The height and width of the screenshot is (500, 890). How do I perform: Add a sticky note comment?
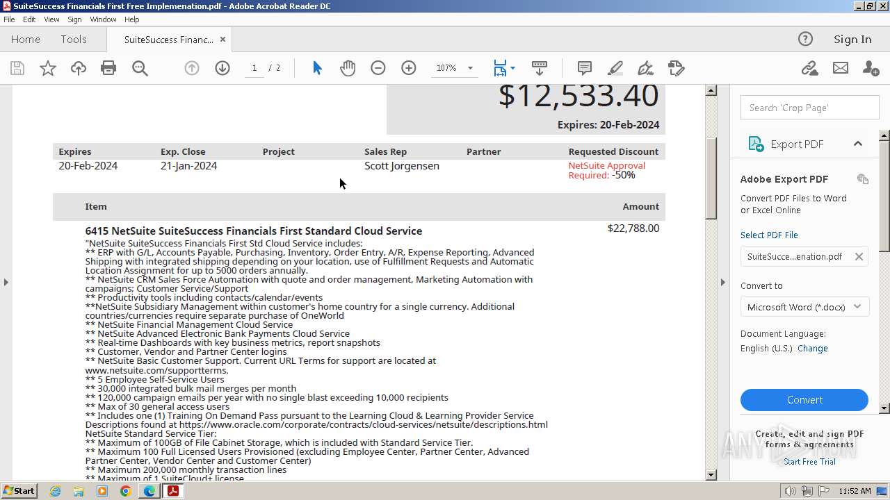point(585,68)
